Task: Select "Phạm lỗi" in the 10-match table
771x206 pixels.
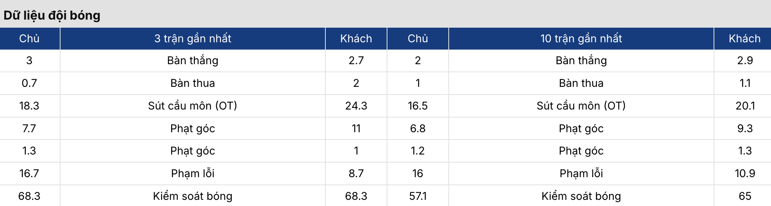Action: (x=581, y=173)
